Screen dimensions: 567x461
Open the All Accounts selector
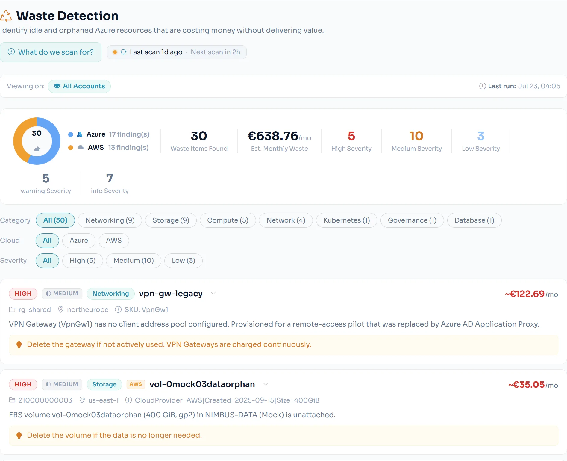click(x=79, y=86)
